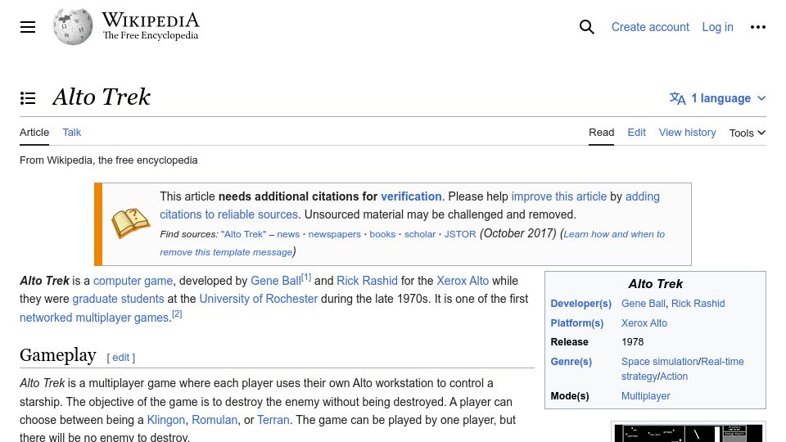This screenshot has height=442, width=786.
Task: Open the personal tools ellipsis menu
Action: [x=758, y=27]
